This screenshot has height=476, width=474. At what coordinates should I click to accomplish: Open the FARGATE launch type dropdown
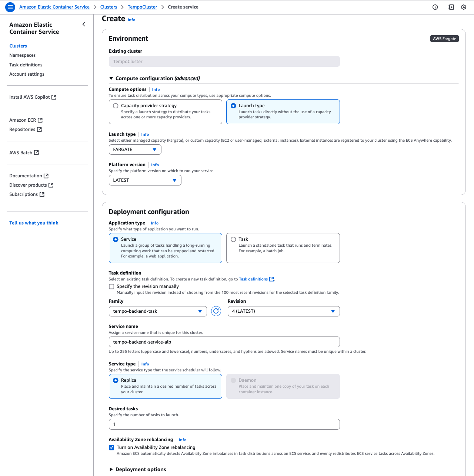tap(135, 150)
